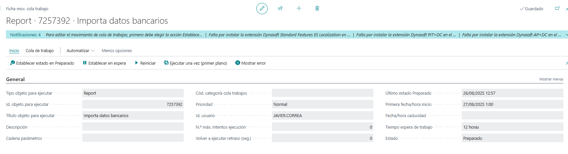The height and width of the screenshot is (154, 568).
Task: Run Ejecutar una vez (primer plano)
Action: [195, 63]
